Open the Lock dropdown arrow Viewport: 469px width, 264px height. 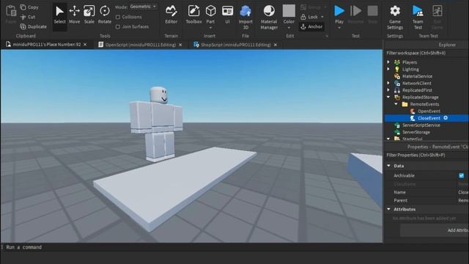(322, 17)
